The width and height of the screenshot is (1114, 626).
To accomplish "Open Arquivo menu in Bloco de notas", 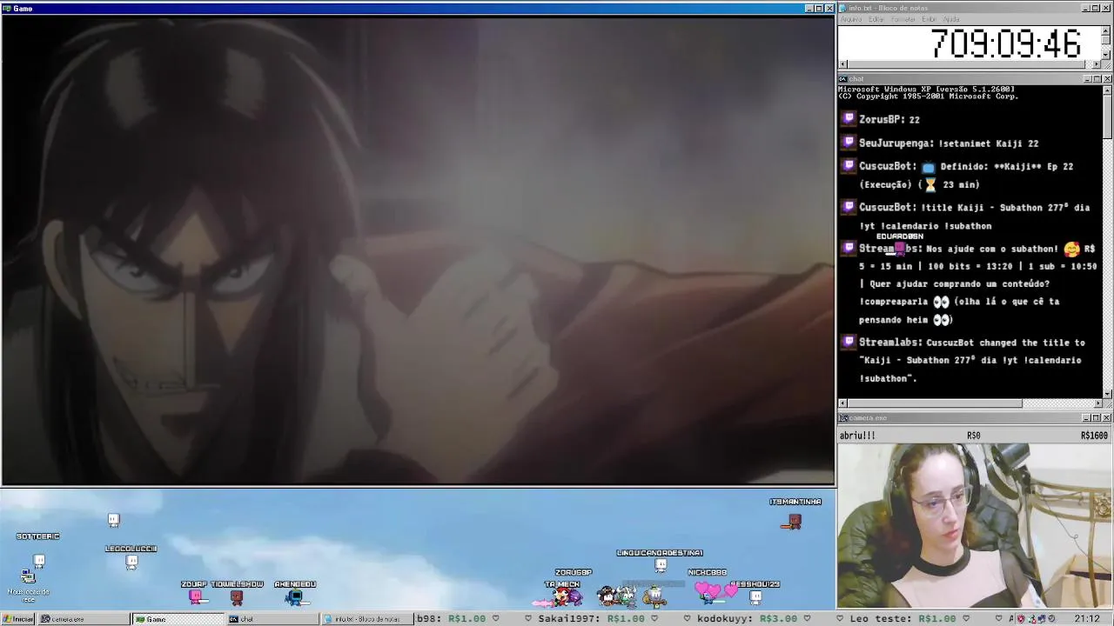I will coord(851,19).
